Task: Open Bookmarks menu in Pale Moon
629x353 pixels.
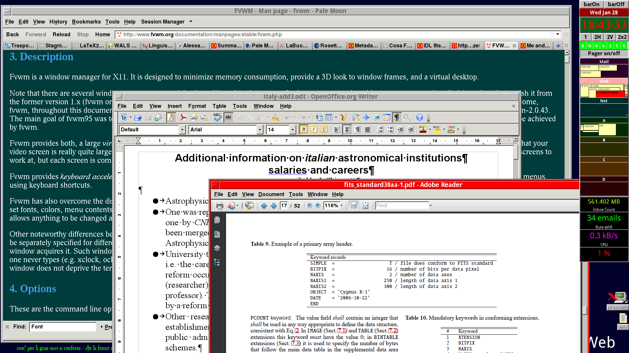Action: click(x=86, y=22)
